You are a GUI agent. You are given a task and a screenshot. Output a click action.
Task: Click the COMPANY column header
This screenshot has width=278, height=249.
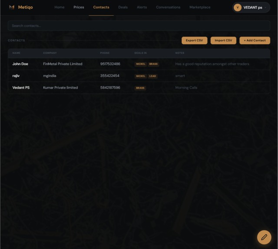[50, 53]
